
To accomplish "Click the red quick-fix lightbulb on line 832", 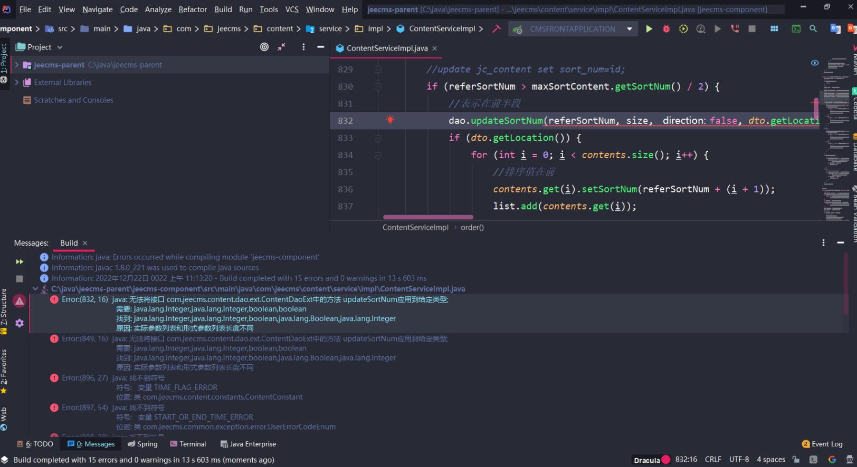I will coord(391,120).
